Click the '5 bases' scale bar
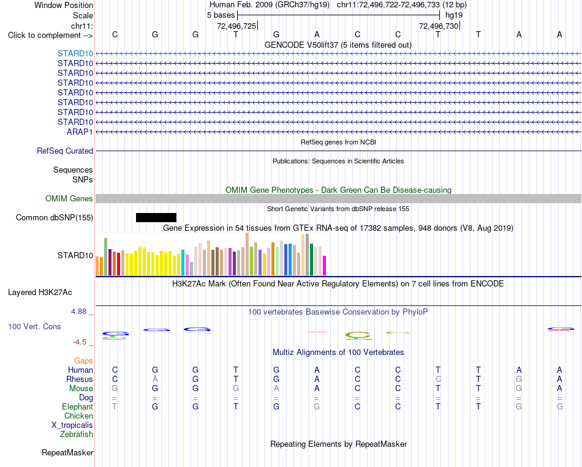The width and height of the screenshot is (582, 467). (338, 15)
